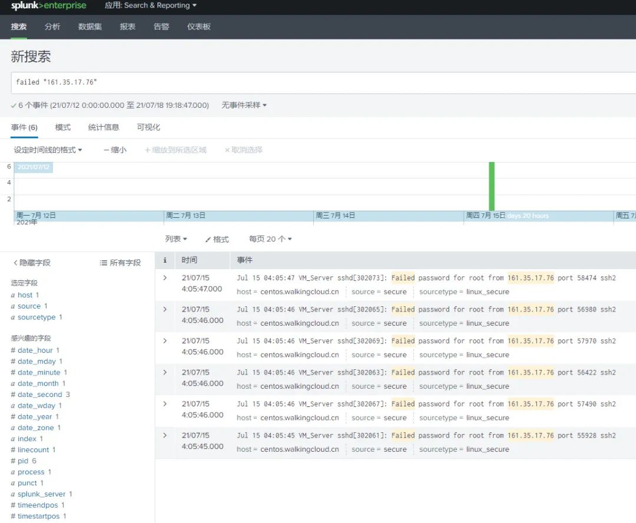The width and height of the screenshot is (636, 523).
Task: Click IP 161.35.17.76 in port 56980 event
Action: tap(531, 310)
